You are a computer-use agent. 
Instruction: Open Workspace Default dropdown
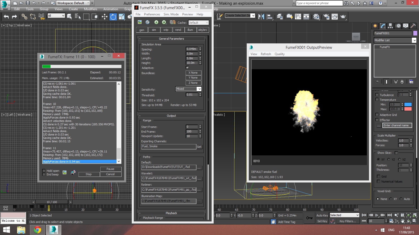73,3
